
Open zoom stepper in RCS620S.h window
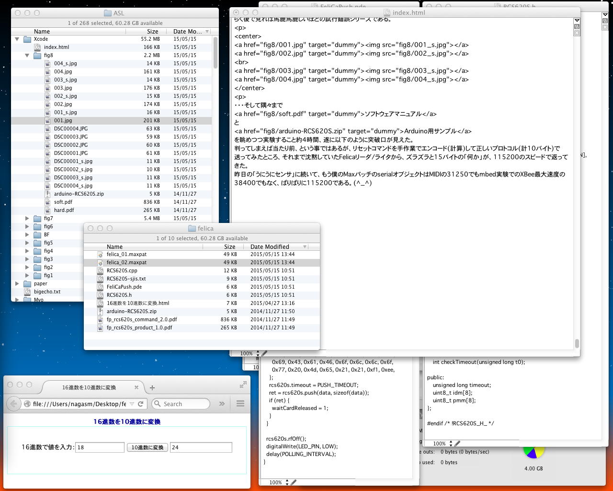451,444
